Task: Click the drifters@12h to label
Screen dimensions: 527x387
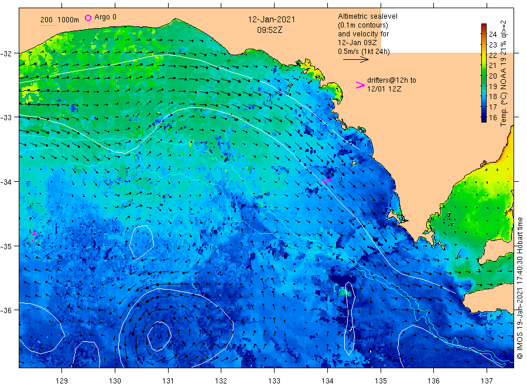Action: (392, 80)
